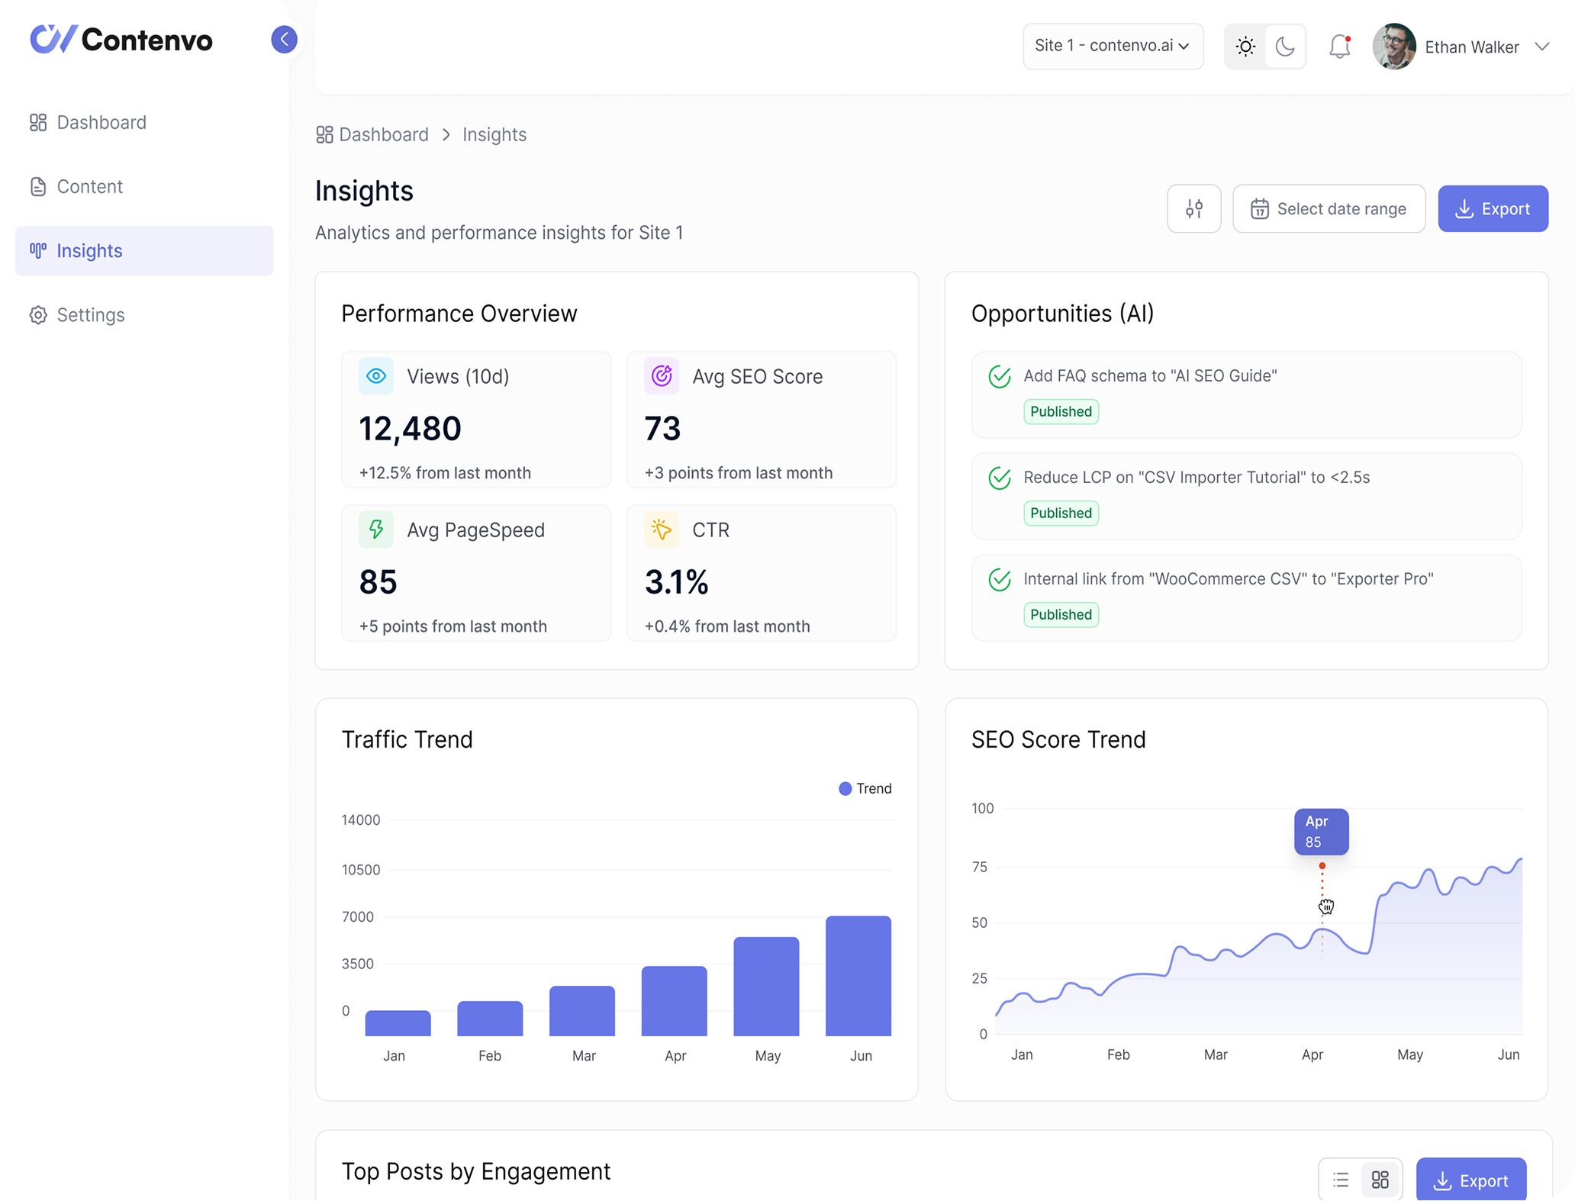The image size is (1575, 1201).
Task: Open the Dashboard from the sidebar icon
Action: pos(39,122)
